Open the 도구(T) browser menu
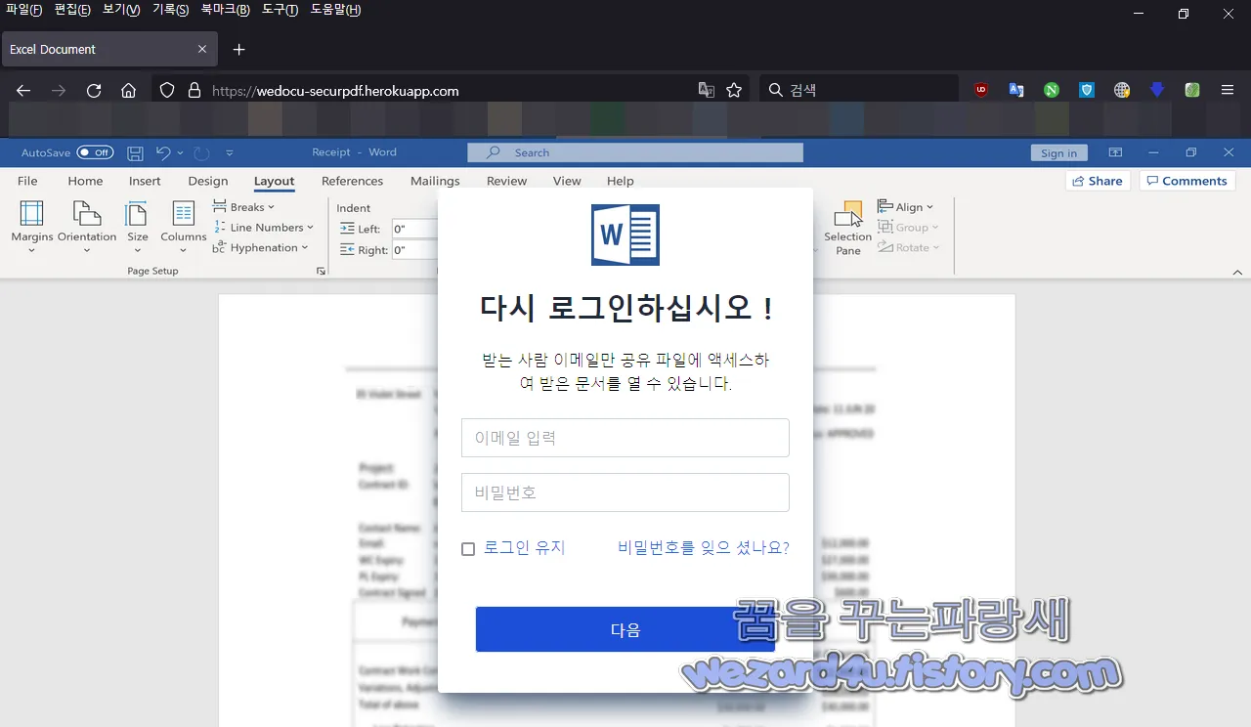Image resolution: width=1251 pixels, height=727 pixels. click(x=280, y=10)
